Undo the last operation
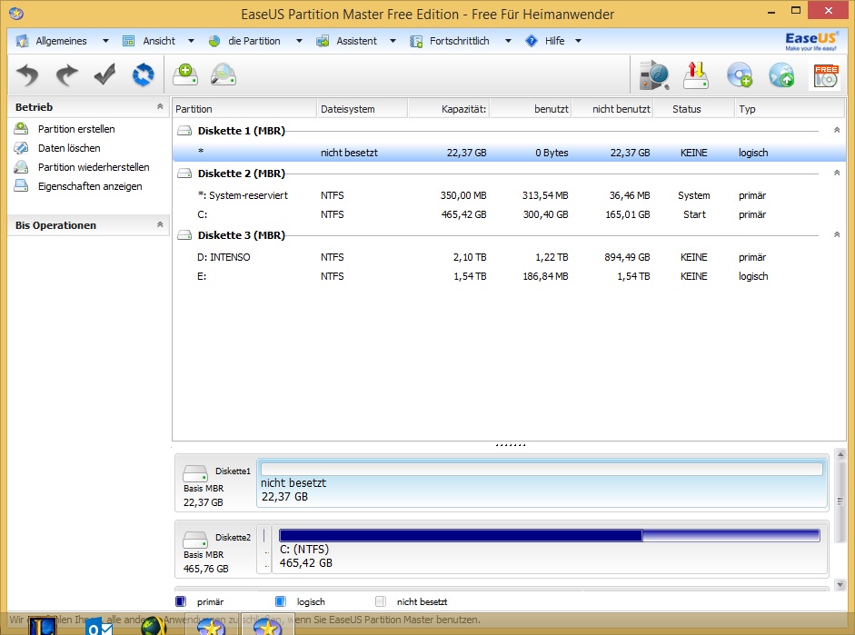The image size is (855, 635). (x=27, y=75)
